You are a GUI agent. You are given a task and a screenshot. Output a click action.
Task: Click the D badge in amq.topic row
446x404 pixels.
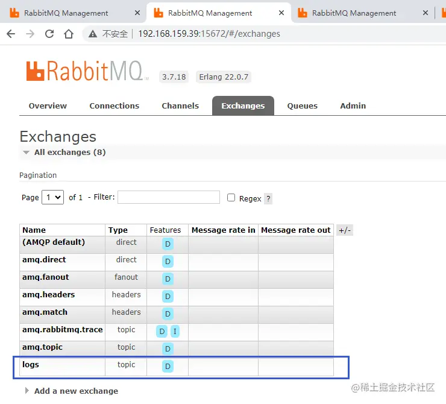pos(168,349)
